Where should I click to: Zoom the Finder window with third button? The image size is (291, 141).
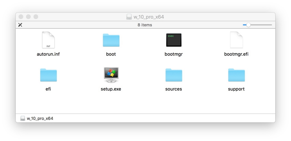[x=36, y=17]
